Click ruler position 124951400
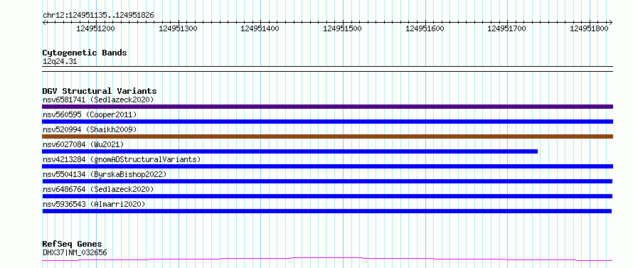This screenshot has height=268, width=633. [x=260, y=28]
